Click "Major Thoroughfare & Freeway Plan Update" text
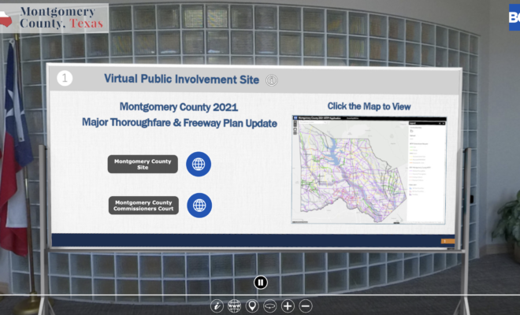This screenshot has height=315, width=520. [180, 123]
